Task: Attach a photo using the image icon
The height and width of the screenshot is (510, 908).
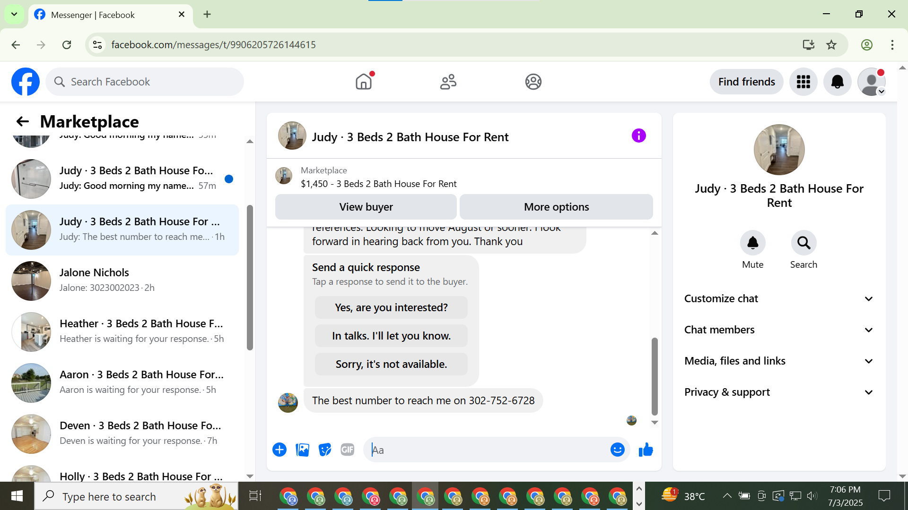Action: 302,450
